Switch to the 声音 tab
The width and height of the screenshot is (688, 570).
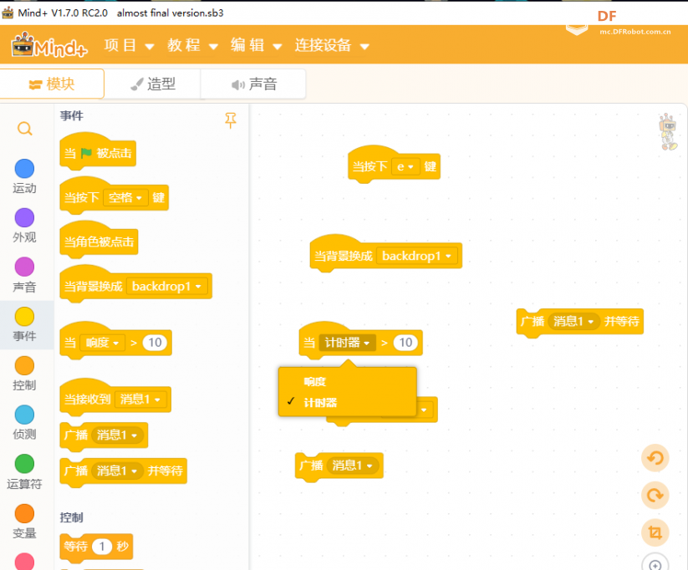(x=253, y=84)
